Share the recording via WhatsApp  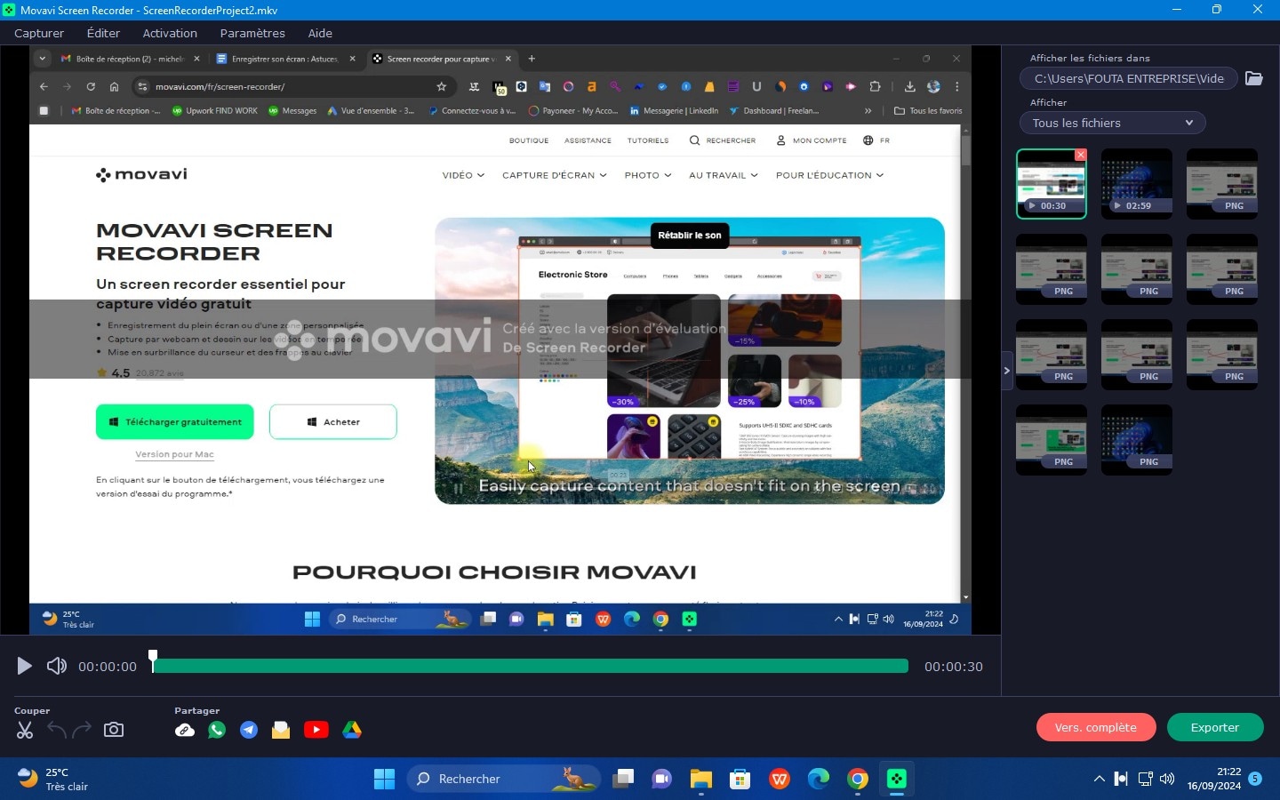pos(217,730)
